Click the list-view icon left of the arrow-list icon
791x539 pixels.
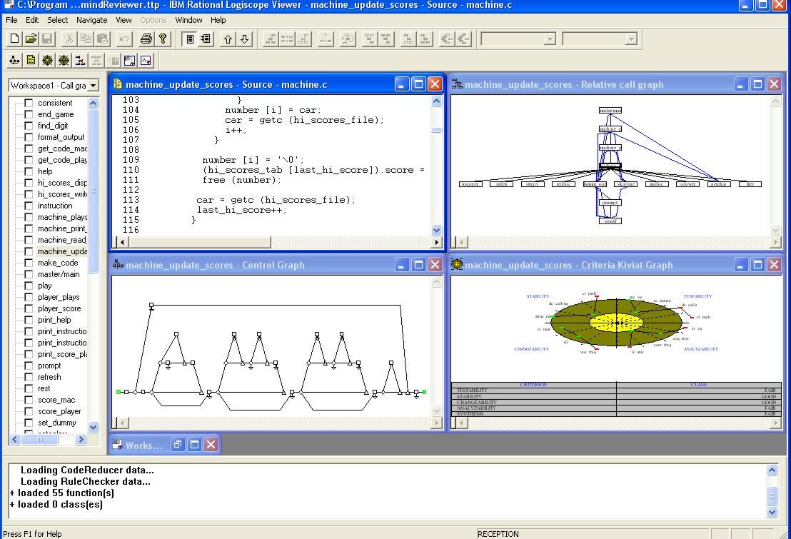pyautogui.click(x=190, y=39)
